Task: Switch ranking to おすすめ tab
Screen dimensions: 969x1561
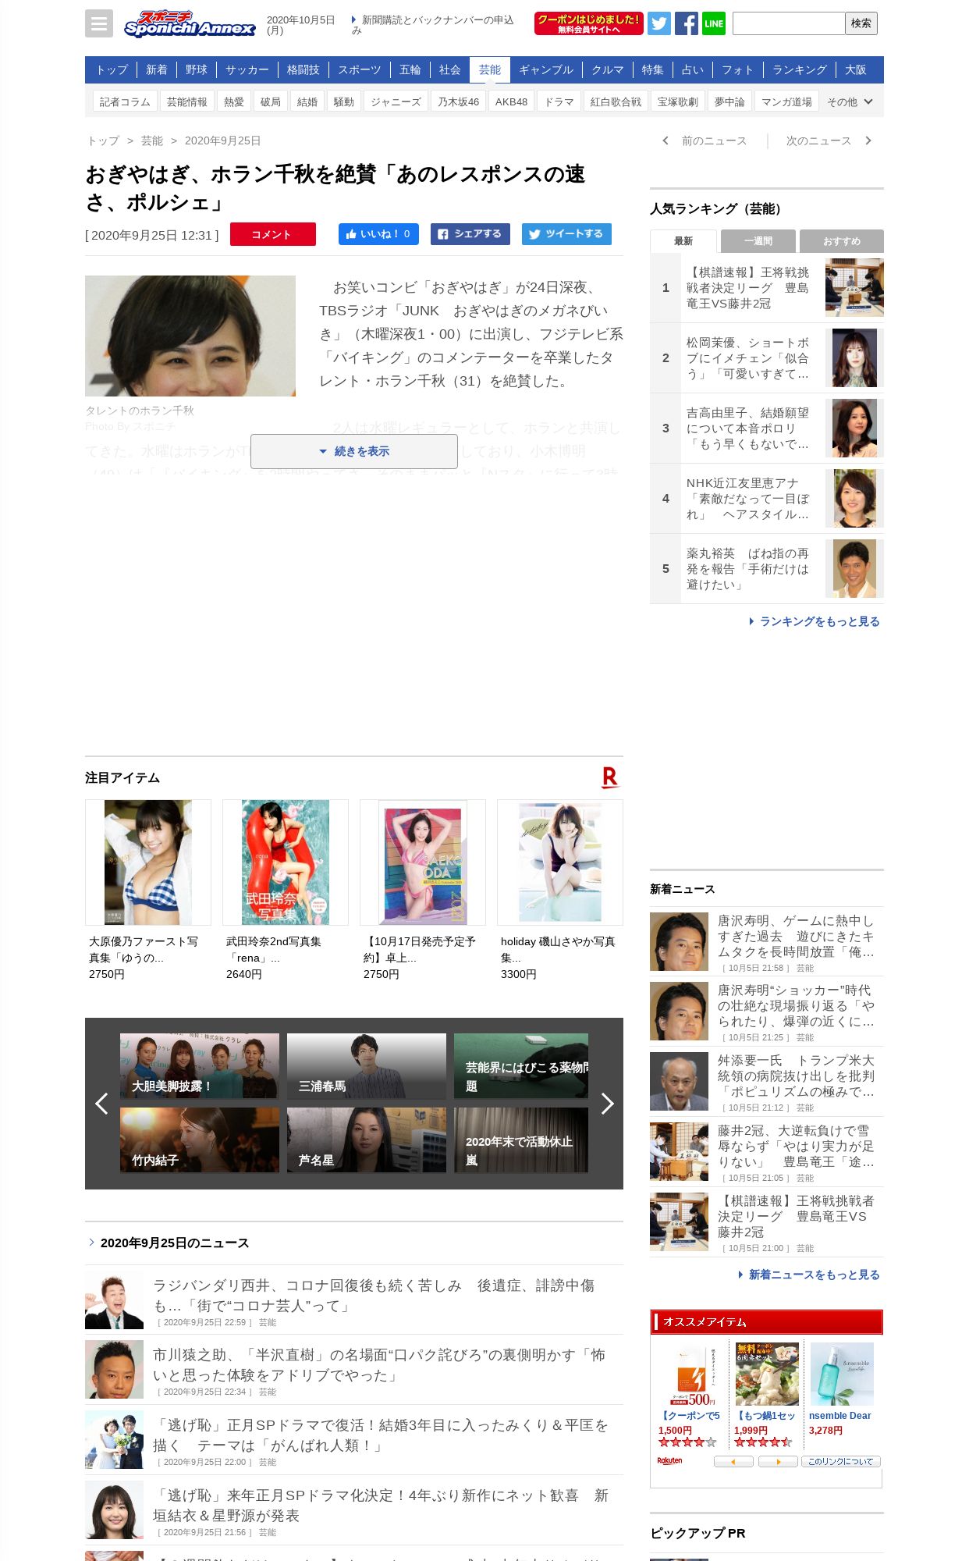Action: (842, 240)
